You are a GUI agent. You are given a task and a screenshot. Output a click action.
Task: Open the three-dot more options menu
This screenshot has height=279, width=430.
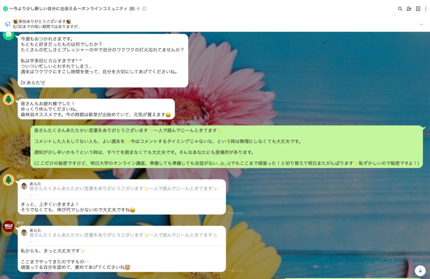pos(426,9)
